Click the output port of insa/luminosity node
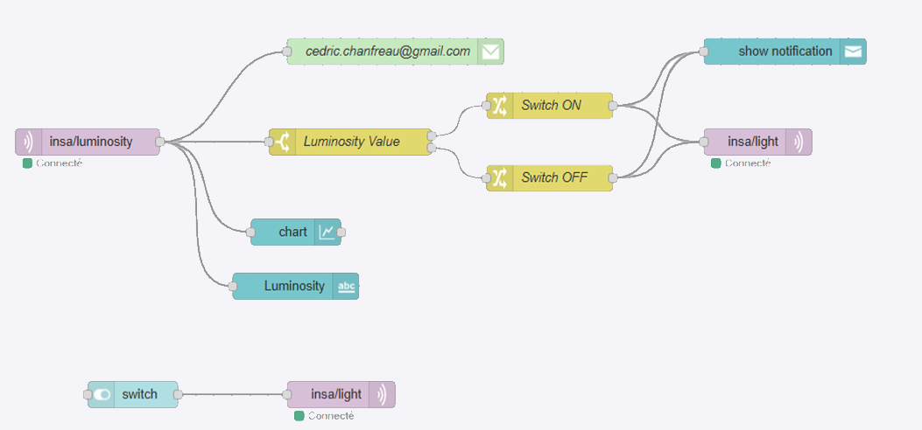The width and height of the screenshot is (922, 430). click(160, 142)
